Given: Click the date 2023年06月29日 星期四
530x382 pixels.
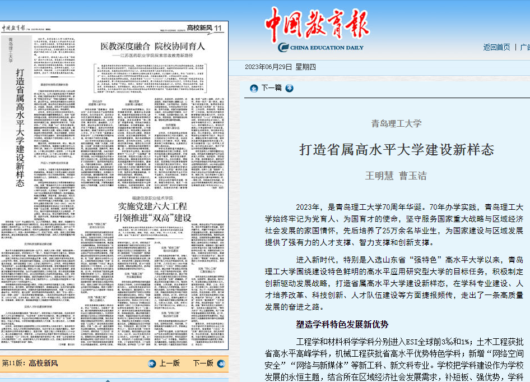Looking at the screenshot, I should click(x=281, y=67).
